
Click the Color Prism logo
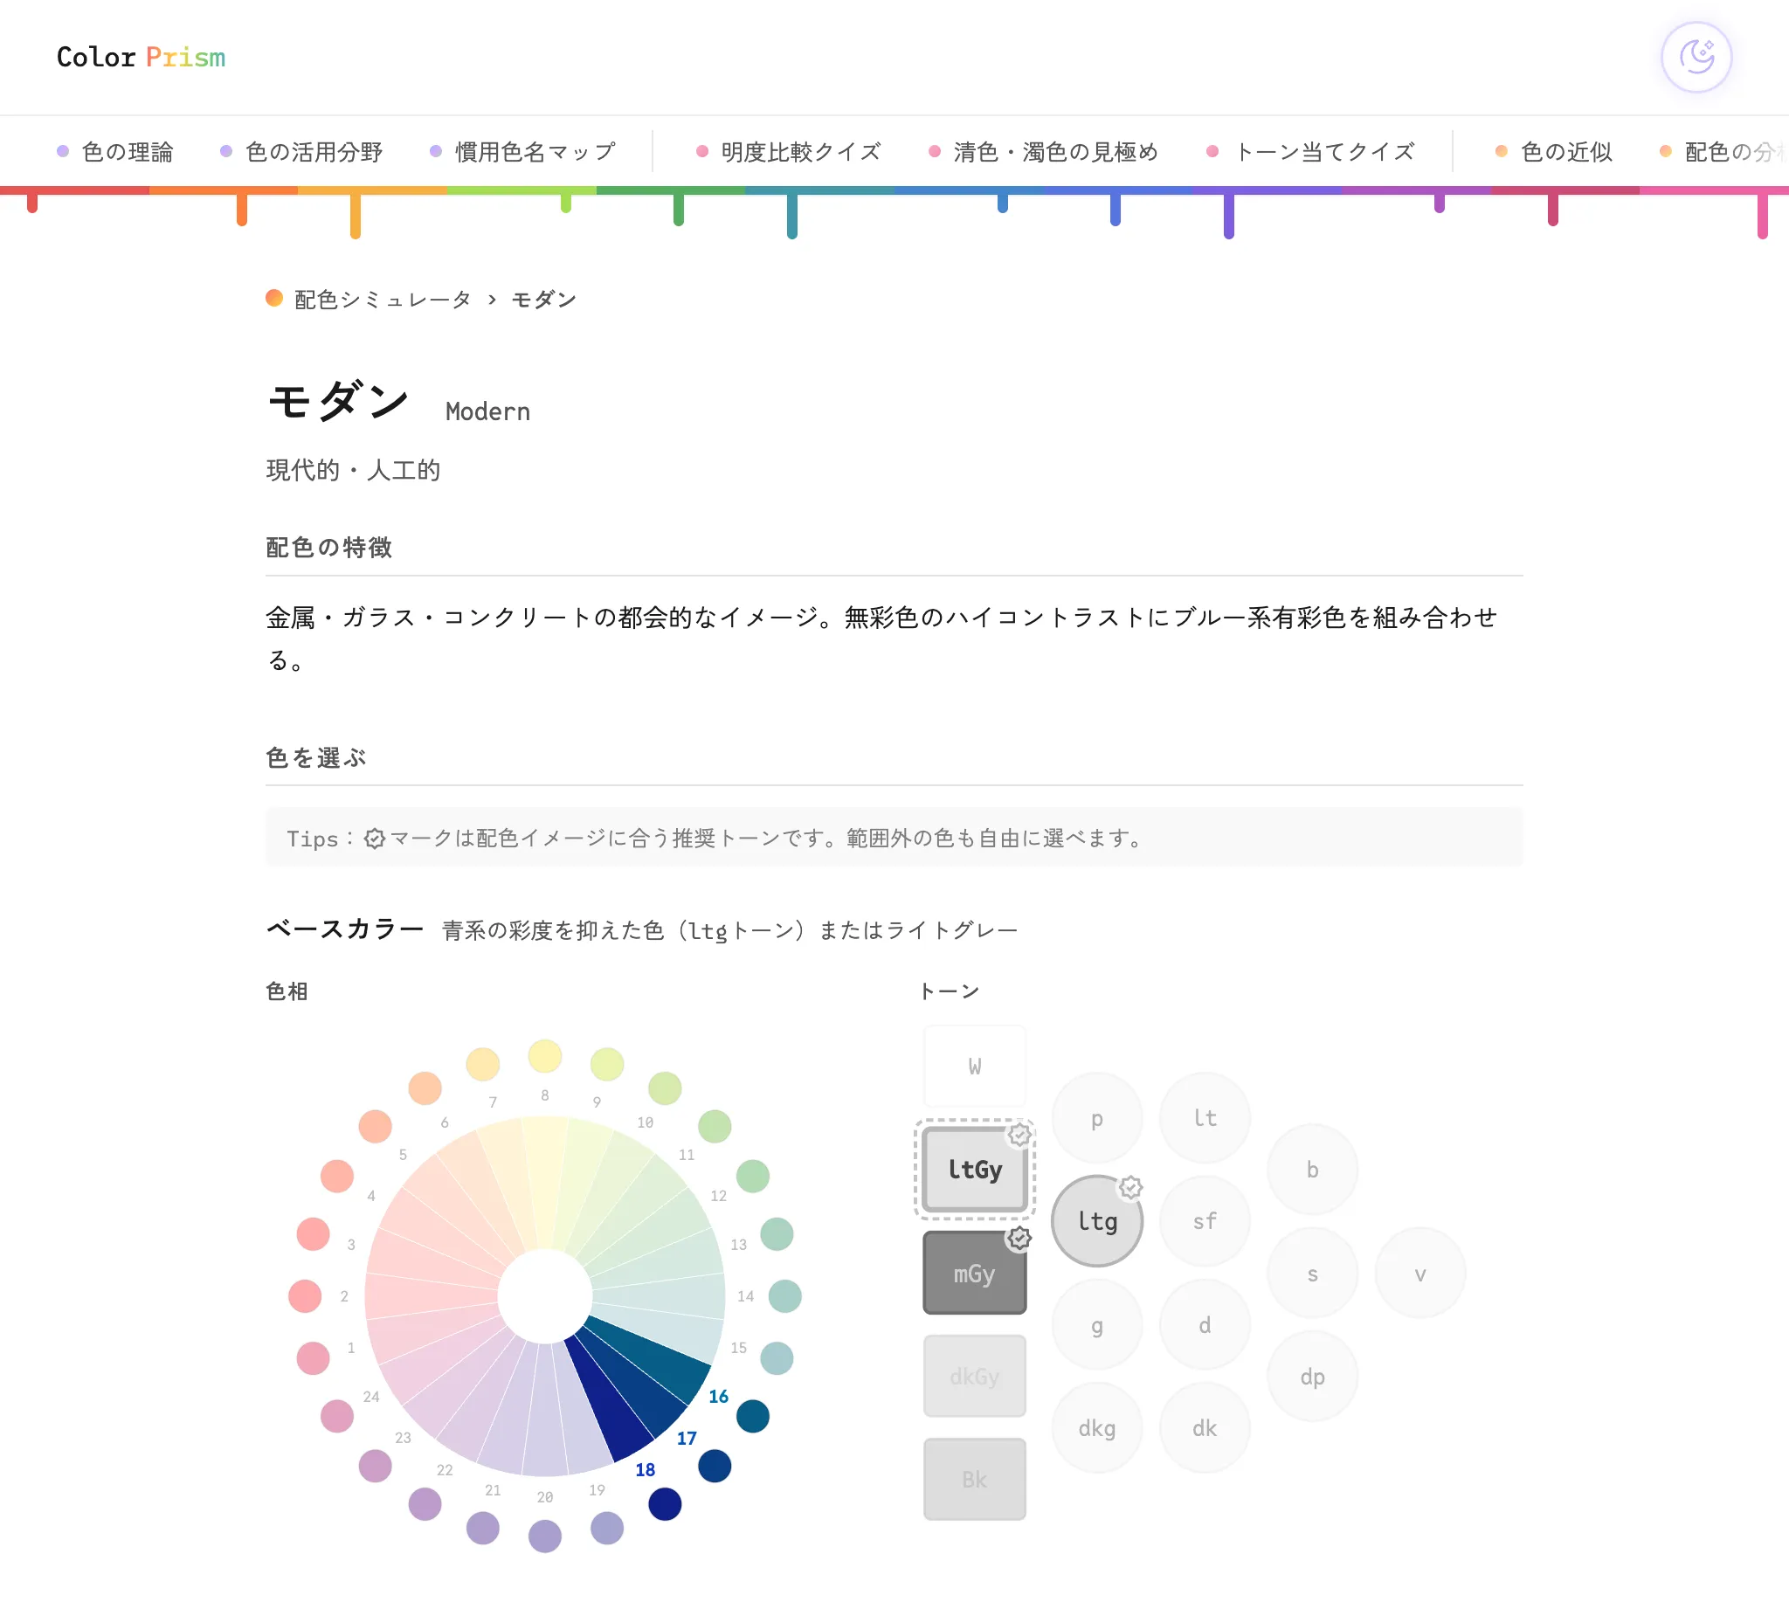[x=141, y=58]
